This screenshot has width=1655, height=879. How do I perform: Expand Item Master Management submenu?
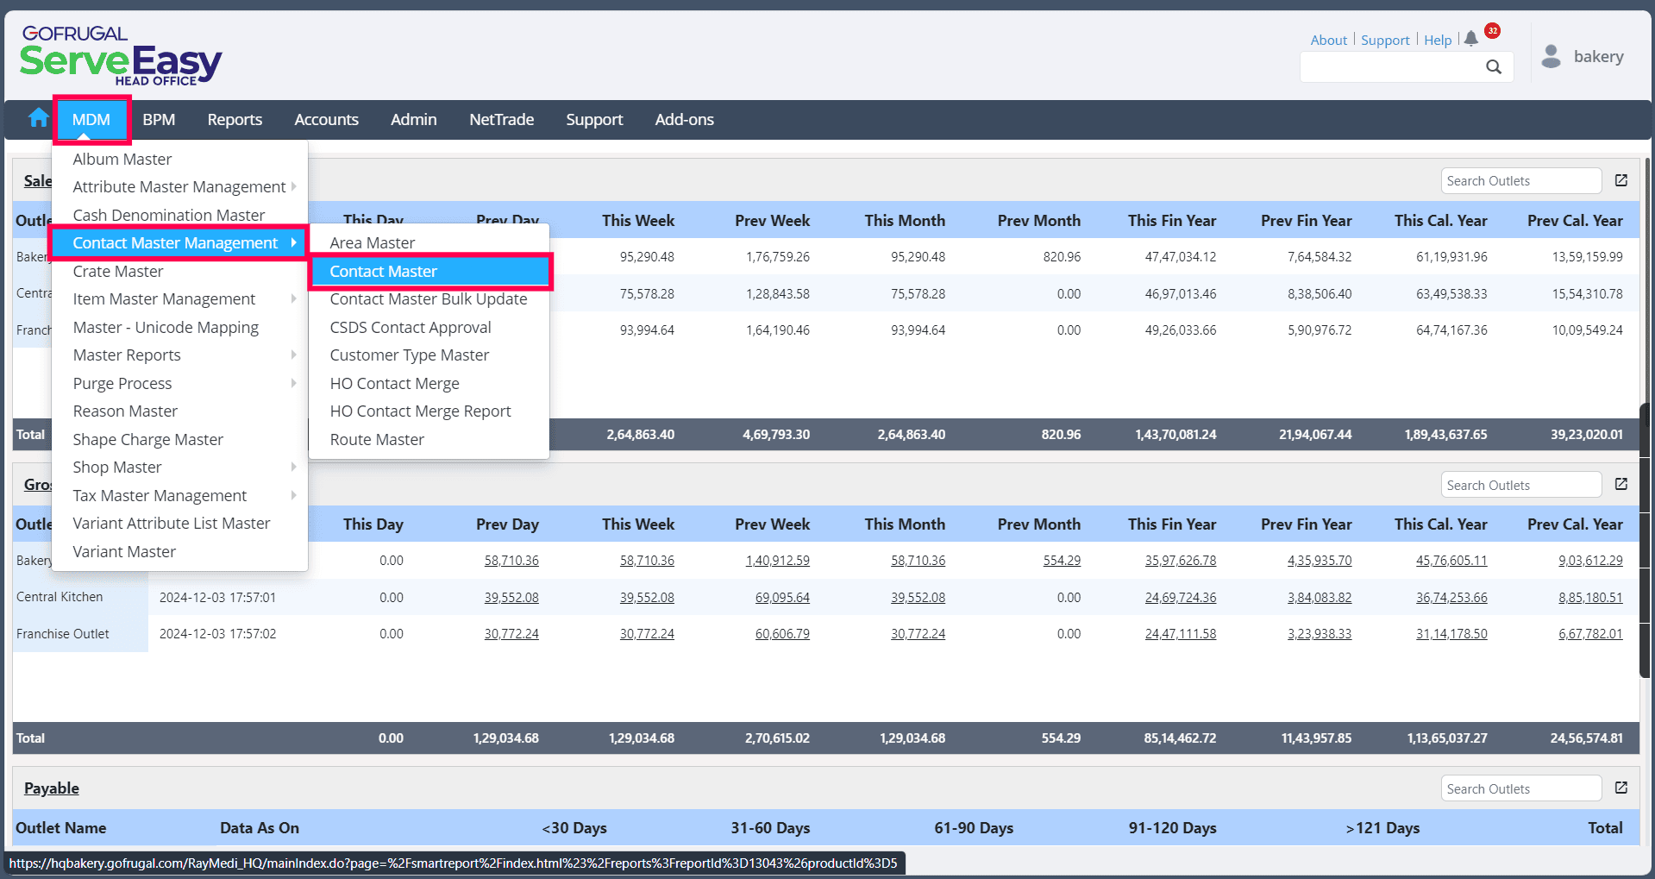point(164,299)
